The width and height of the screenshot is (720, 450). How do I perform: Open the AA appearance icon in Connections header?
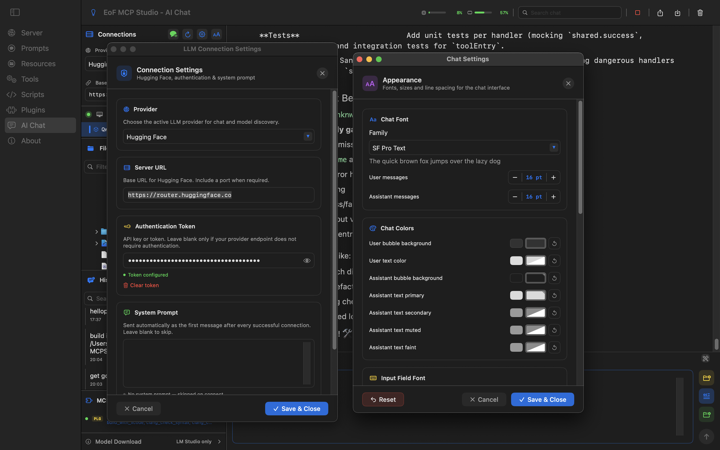[216, 34]
